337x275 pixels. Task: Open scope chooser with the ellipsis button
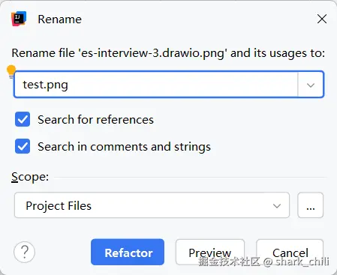pos(310,205)
